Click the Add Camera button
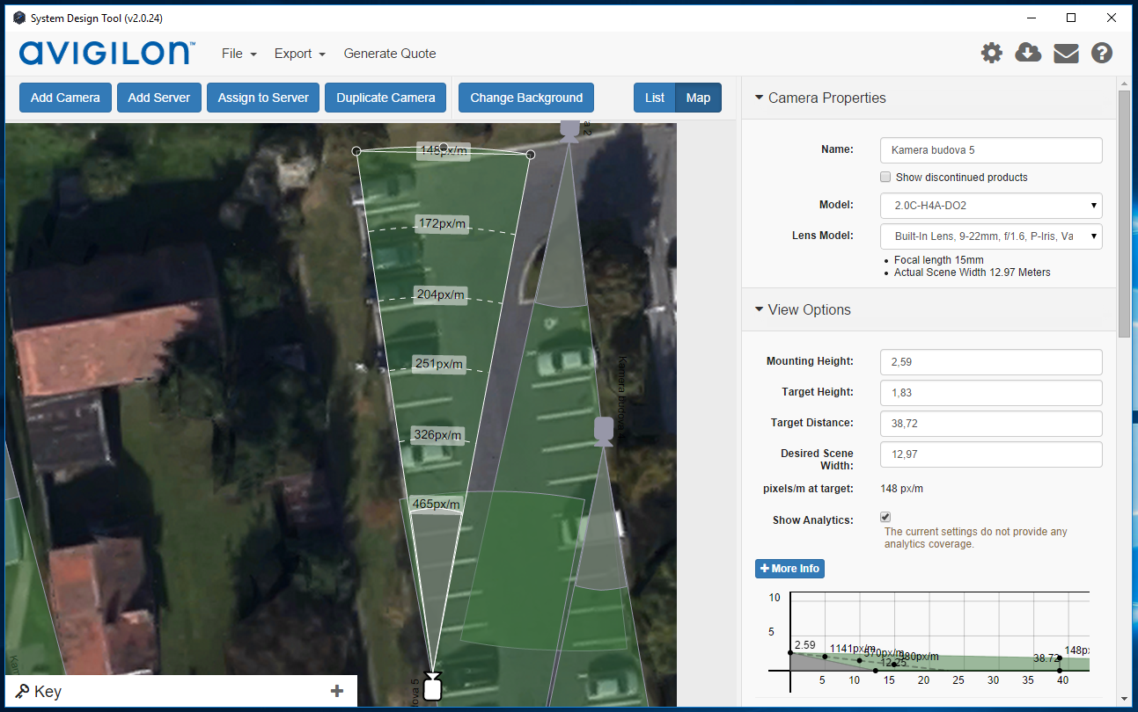This screenshot has width=1138, height=712. [65, 98]
